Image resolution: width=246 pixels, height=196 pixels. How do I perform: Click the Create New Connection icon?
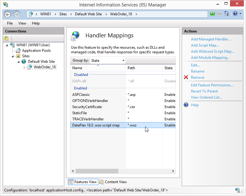point(6,38)
